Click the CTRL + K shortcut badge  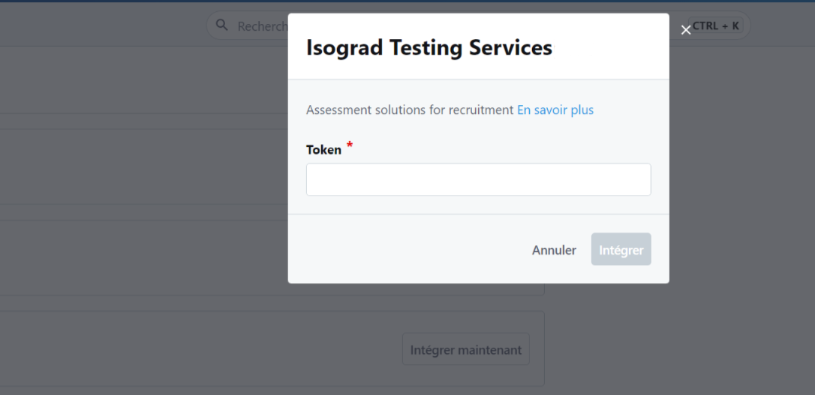pyautogui.click(x=716, y=25)
